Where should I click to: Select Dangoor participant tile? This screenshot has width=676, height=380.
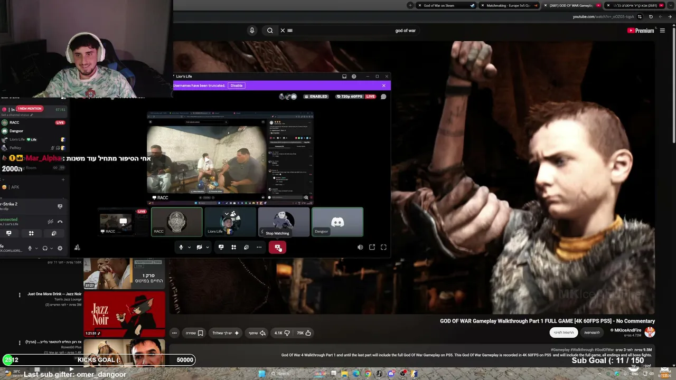(337, 222)
